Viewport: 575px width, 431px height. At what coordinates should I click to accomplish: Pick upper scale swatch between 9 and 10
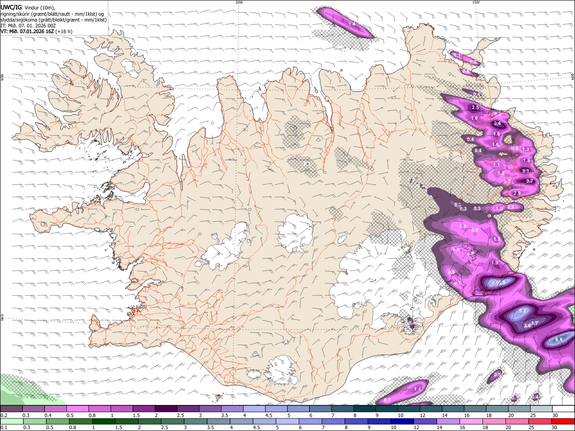tap(387, 409)
